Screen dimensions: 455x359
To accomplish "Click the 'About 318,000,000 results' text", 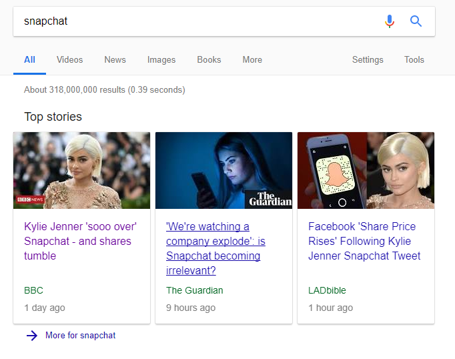I will click(x=105, y=90).
